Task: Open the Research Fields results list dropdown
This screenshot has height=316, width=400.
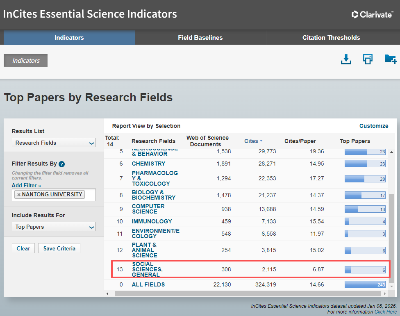Action: click(x=54, y=143)
